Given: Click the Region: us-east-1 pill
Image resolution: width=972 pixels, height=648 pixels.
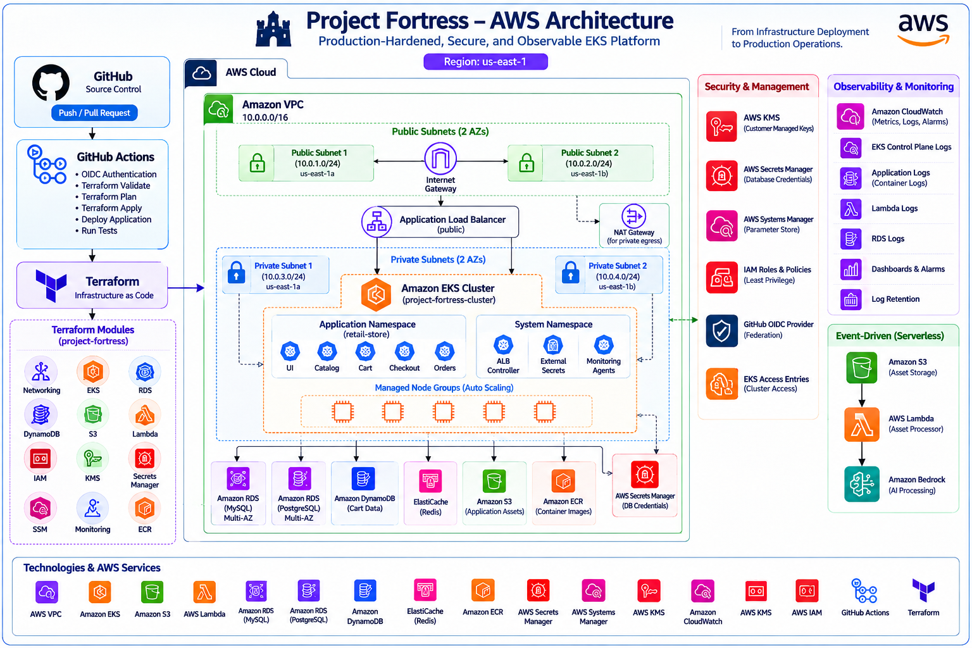Looking at the screenshot, I should (485, 61).
